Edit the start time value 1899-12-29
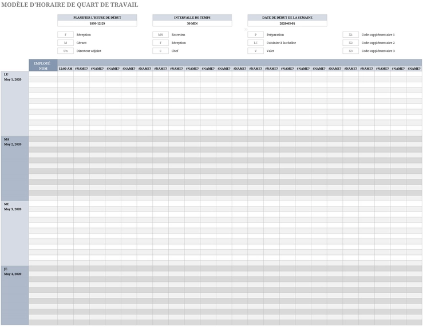This screenshot has height=327, width=423. [x=97, y=23]
